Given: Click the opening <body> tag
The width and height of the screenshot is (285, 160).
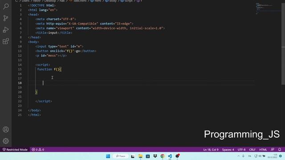Looking at the screenshot, I should pos(34,42).
